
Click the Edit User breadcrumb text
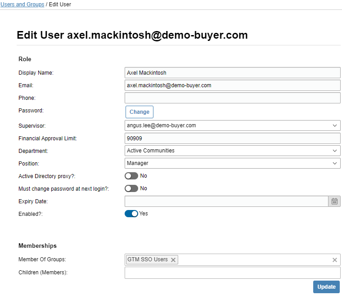[x=60, y=4]
